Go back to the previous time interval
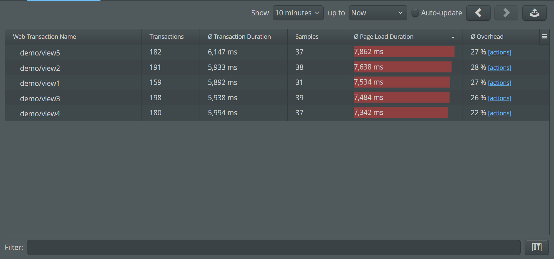 point(478,13)
